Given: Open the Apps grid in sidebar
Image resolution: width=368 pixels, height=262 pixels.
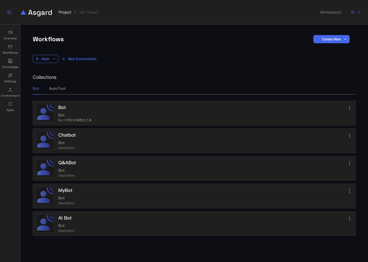Looking at the screenshot, I should click(10, 107).
